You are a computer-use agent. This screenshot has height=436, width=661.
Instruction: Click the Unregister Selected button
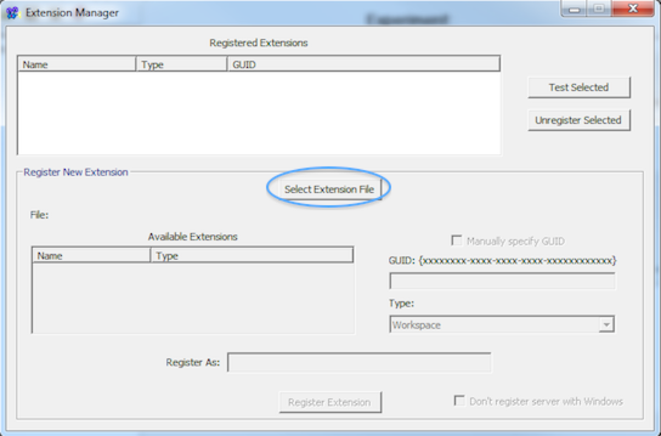578,120
